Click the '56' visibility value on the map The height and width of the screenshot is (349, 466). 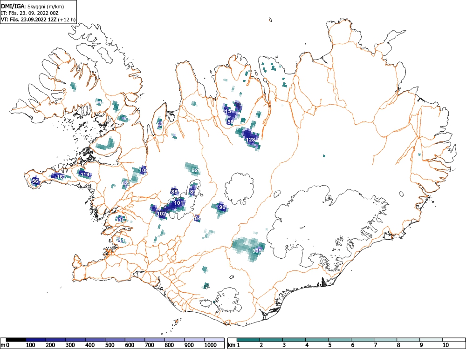35,181
